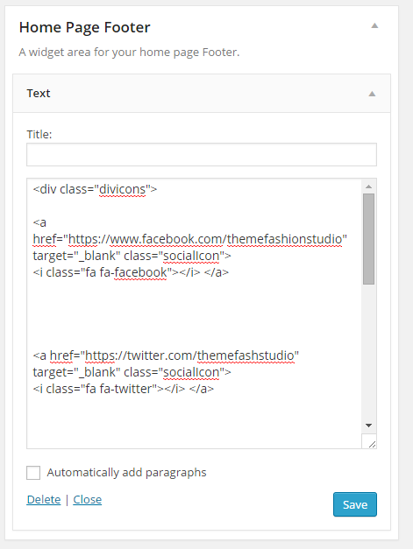Click the twitter.com/themefashstudio URL text
The width and height of the screenshot is (413, 549).
189,355
